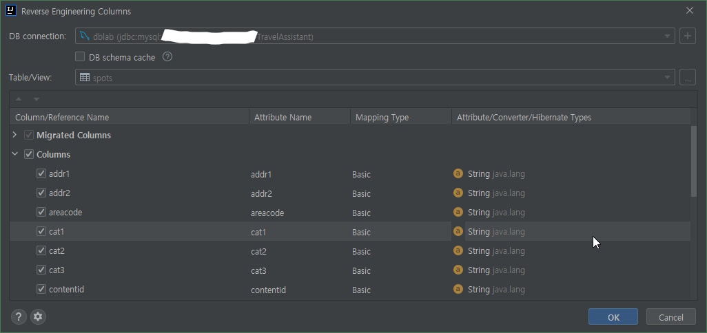Open the help question mark icon
The height and width of the screenshot is (333, 707).
click(19, 317)
